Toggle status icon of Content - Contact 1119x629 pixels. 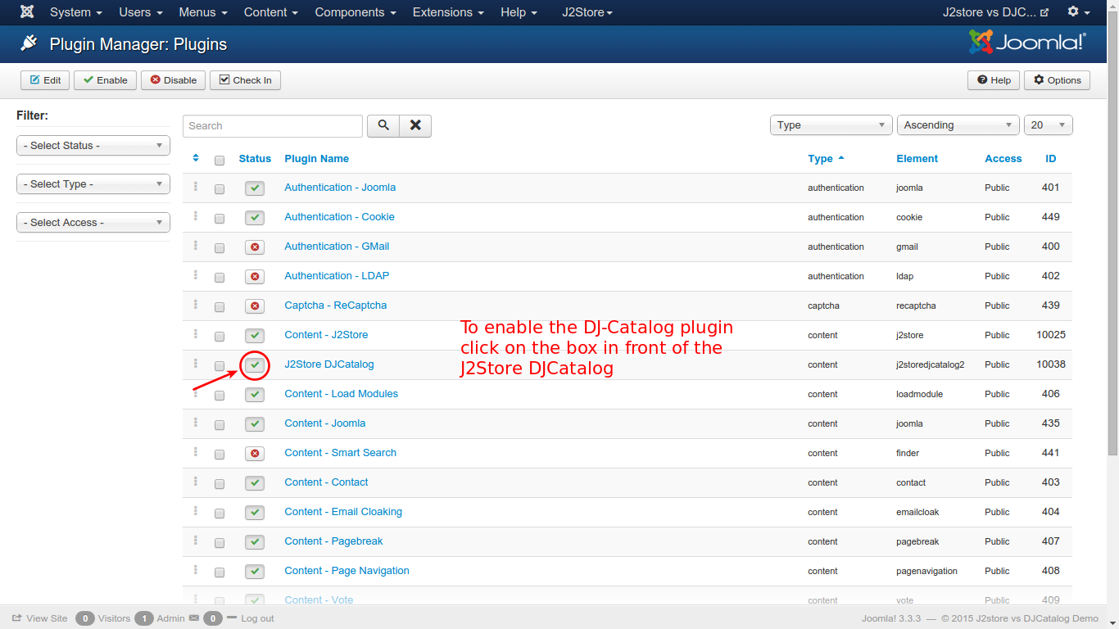[255, 483]
